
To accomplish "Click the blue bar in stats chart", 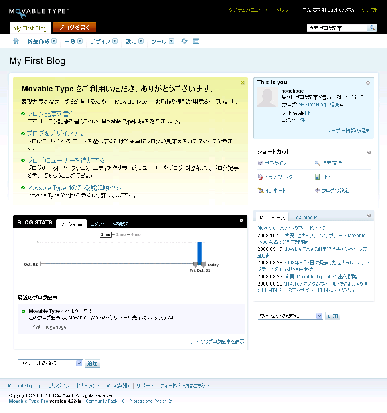I will coord(200,253).
